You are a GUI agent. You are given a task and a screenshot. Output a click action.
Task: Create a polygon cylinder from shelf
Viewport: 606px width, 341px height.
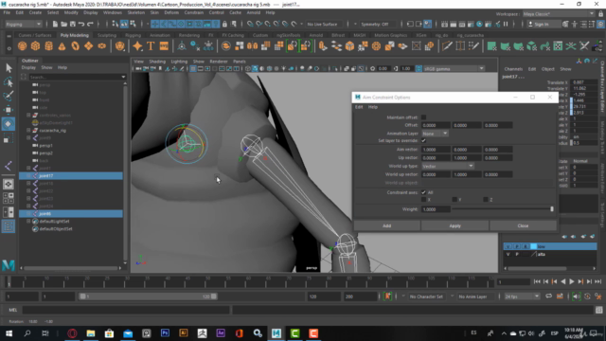(x=48, y=46)
